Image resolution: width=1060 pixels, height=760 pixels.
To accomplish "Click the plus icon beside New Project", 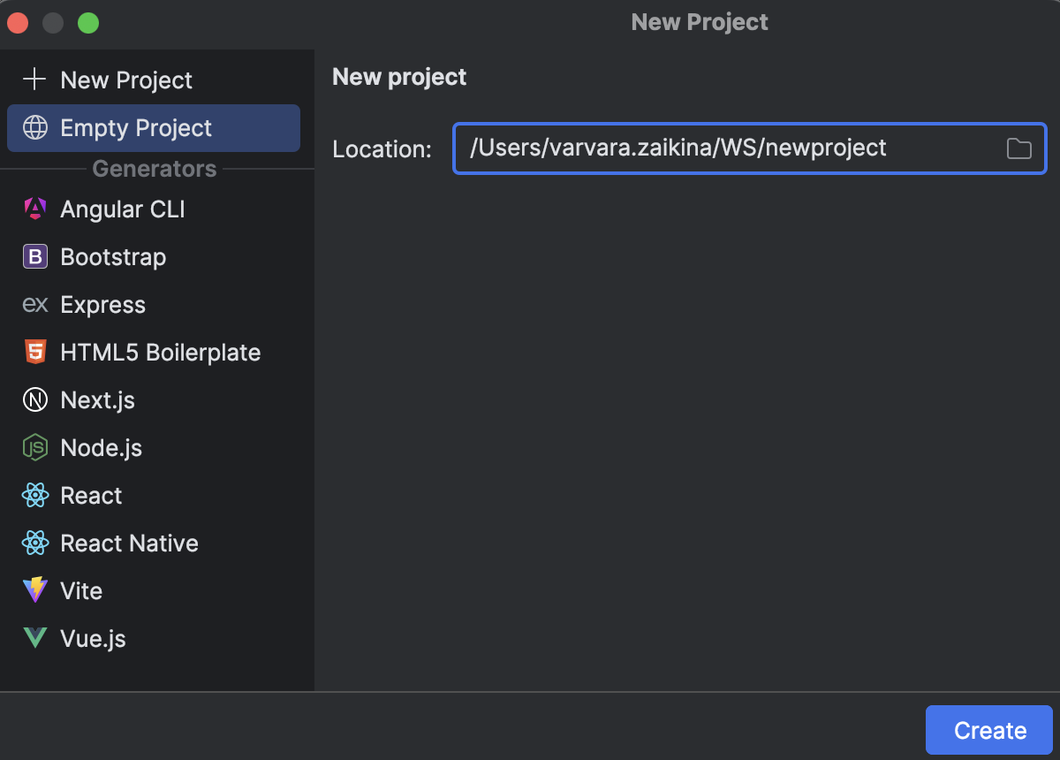I will tap(34, 80).
